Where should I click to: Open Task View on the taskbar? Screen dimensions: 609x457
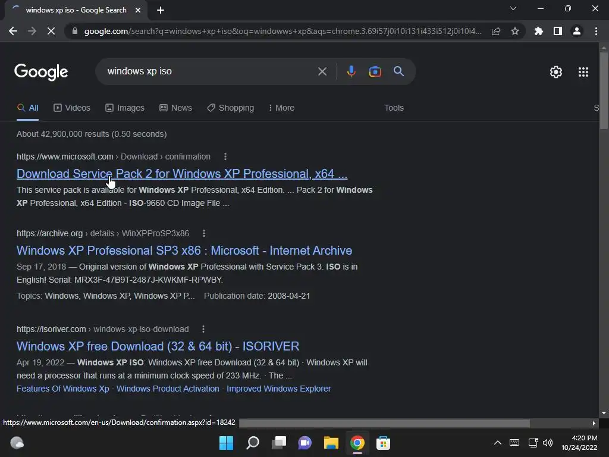[x=278, y=443]
